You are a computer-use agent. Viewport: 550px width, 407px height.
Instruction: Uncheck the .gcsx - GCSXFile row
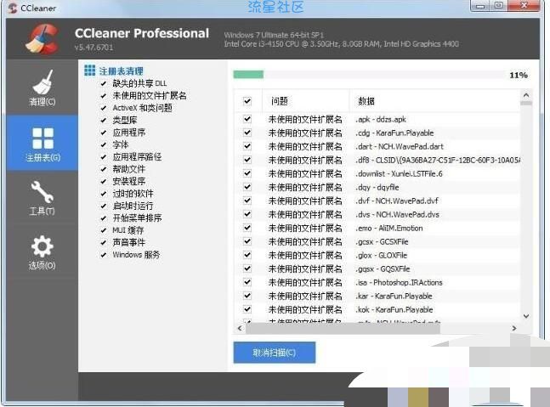[x=247, y=241]
